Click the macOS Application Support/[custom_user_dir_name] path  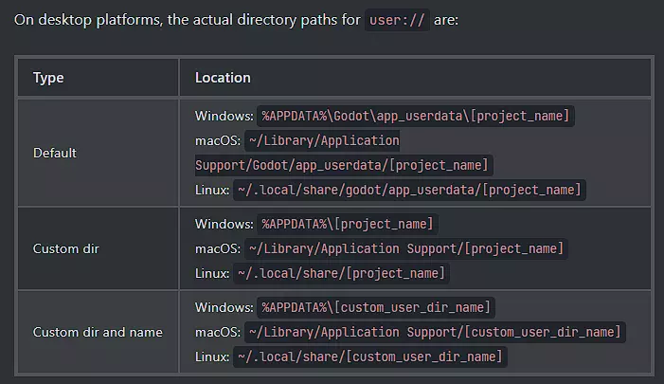pyautogui.click(x=435, y=332)
